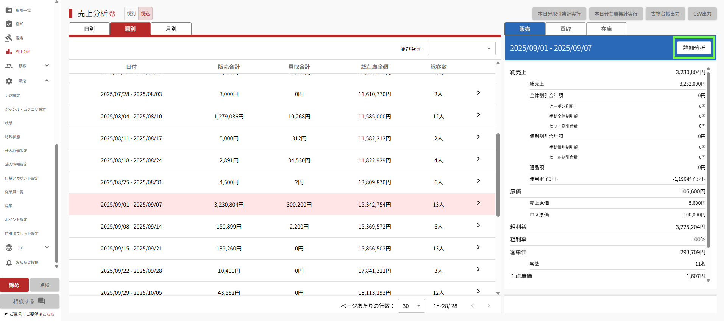Click the EC globe icon
724x322 pixels.
tap(9, 248)
